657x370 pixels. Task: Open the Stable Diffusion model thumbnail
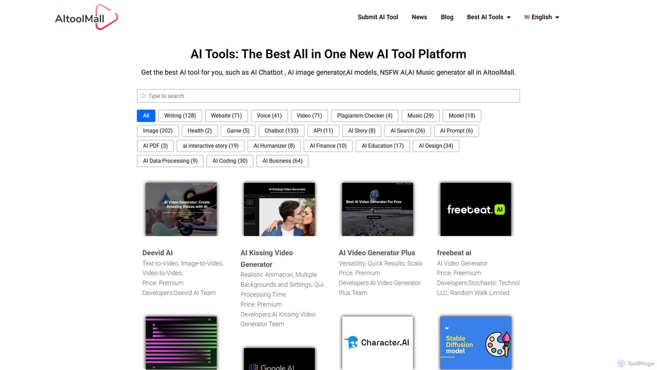click(476, 343)
